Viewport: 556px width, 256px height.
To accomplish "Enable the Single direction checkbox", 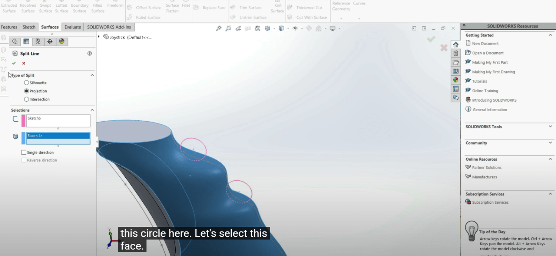I will coord(24,152).
